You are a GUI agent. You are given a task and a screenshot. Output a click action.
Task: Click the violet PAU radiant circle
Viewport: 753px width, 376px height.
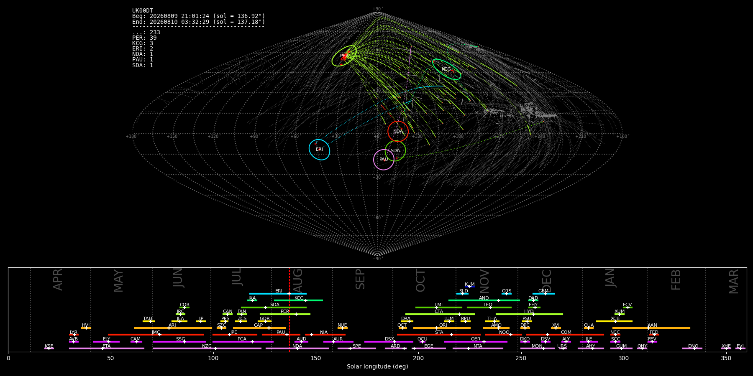(x=384, y=160)
